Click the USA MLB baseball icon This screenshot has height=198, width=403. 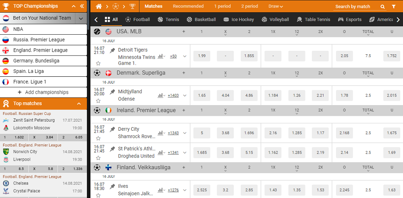pos(97,31)
